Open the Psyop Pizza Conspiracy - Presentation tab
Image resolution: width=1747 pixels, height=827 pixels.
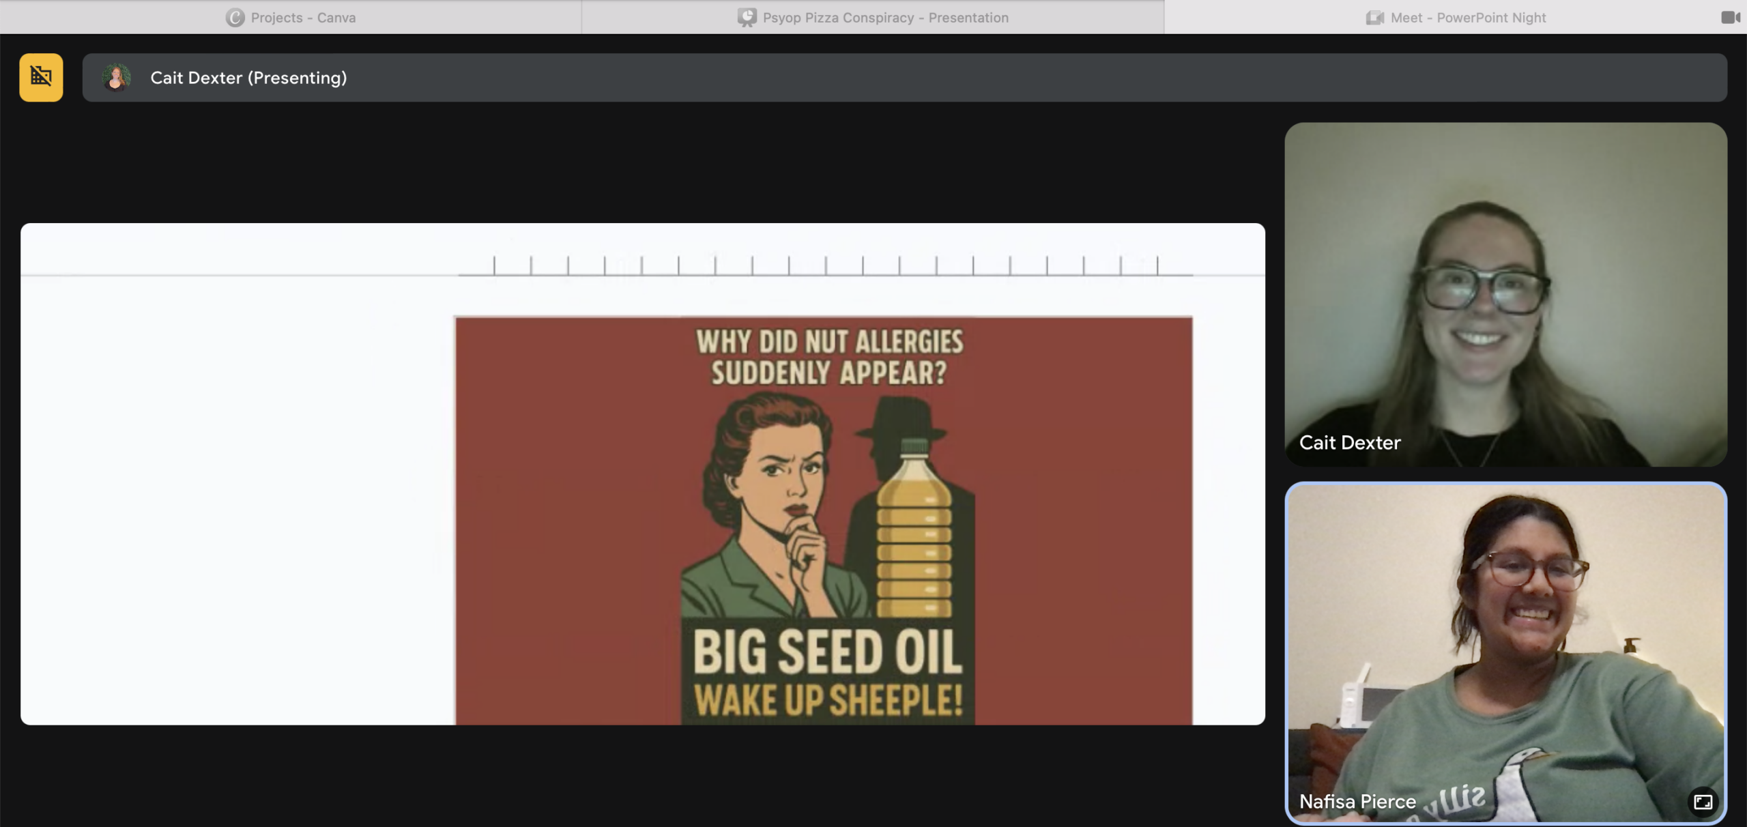click(x=885, y=18)
